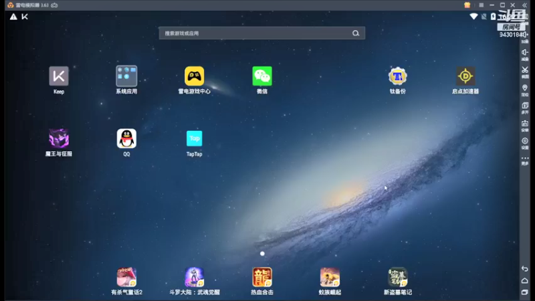Click the K notification in status bar
Image resolution: width=535 pixels, height=301 pixels.
click(x=25, y=17)
